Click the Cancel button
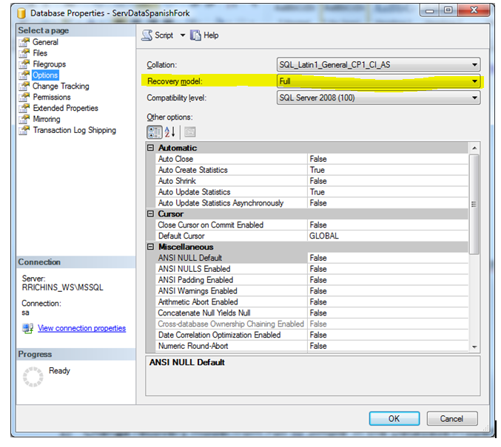 [452, 418]
